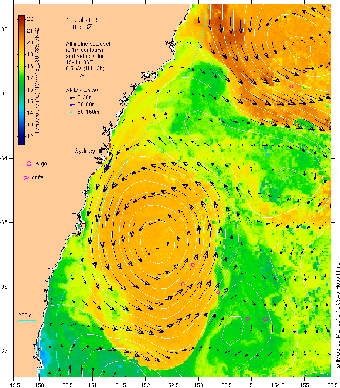The height and width of the screenshot is (388, 340).
Task: Click the "80-150m" depth label
Action: click(x=88, y=112)
